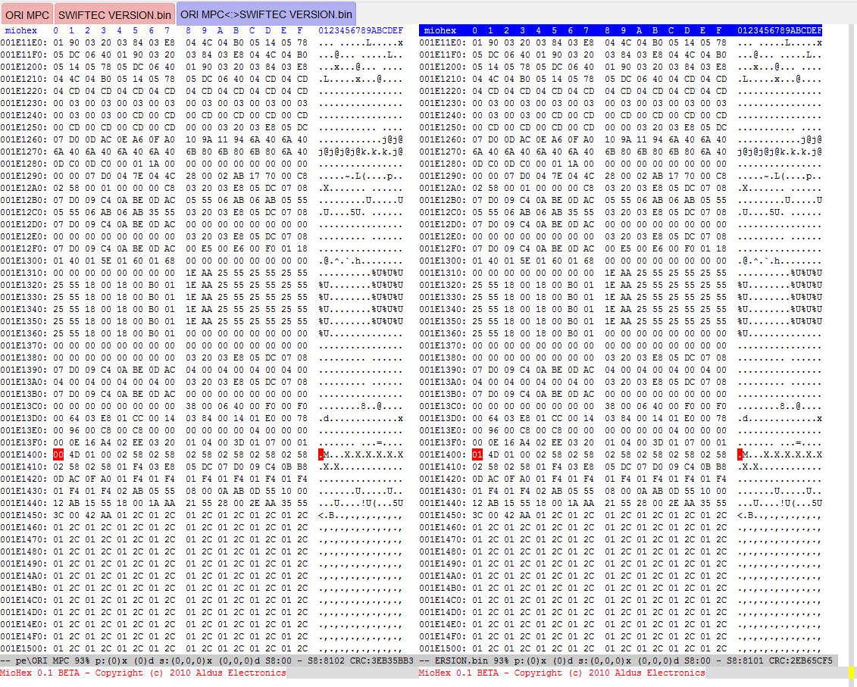Select the red ASCII marker in left pane

[x=322, y=454]
